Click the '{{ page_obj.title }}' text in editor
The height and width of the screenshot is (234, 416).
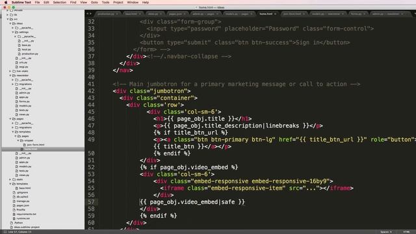(201, 119)
